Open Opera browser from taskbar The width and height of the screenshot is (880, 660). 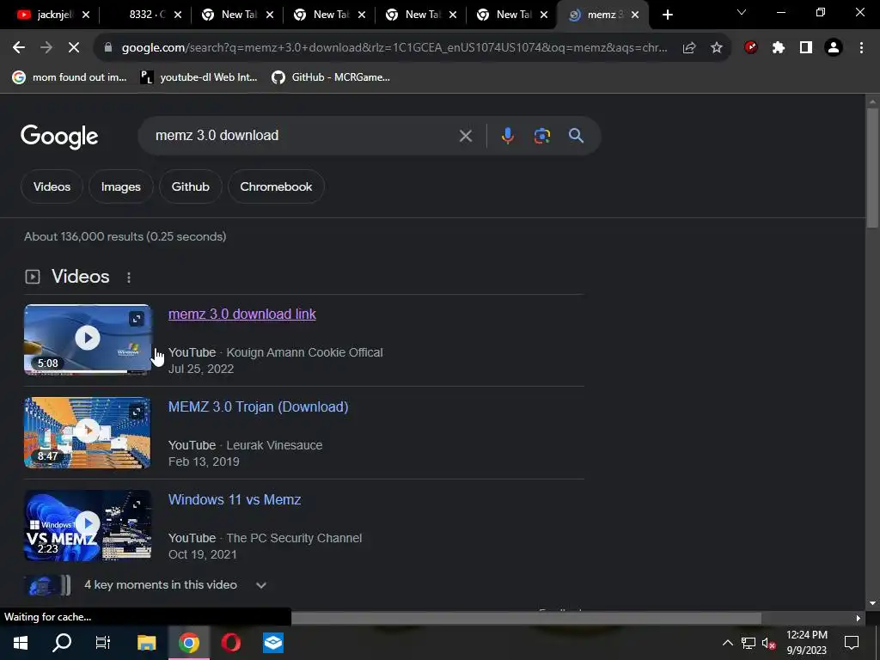(x=230, y=643)
